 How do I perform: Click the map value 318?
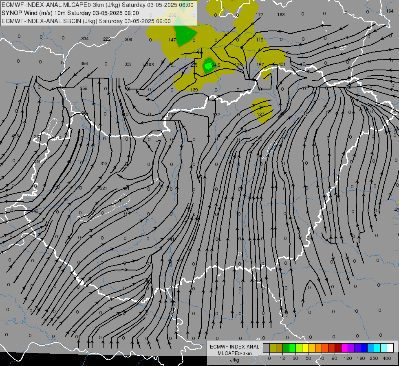[x=104, y=163]
